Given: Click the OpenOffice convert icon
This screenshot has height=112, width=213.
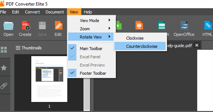Looking at the screenshot, I should point(184,25).
